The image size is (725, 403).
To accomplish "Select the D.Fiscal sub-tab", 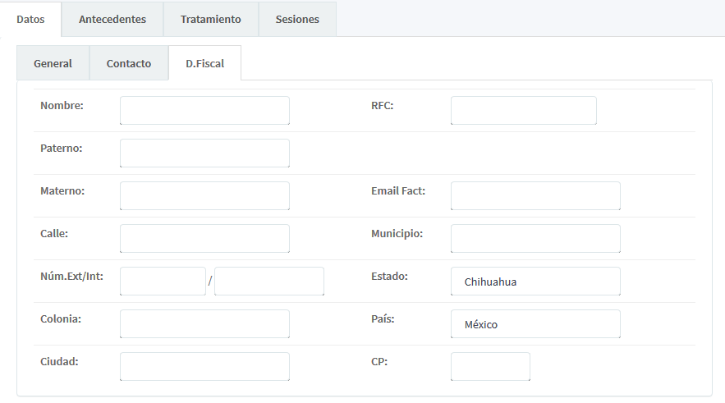I will (204, 63).
